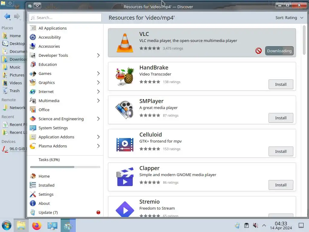Focus the Search field

[65, 18]
